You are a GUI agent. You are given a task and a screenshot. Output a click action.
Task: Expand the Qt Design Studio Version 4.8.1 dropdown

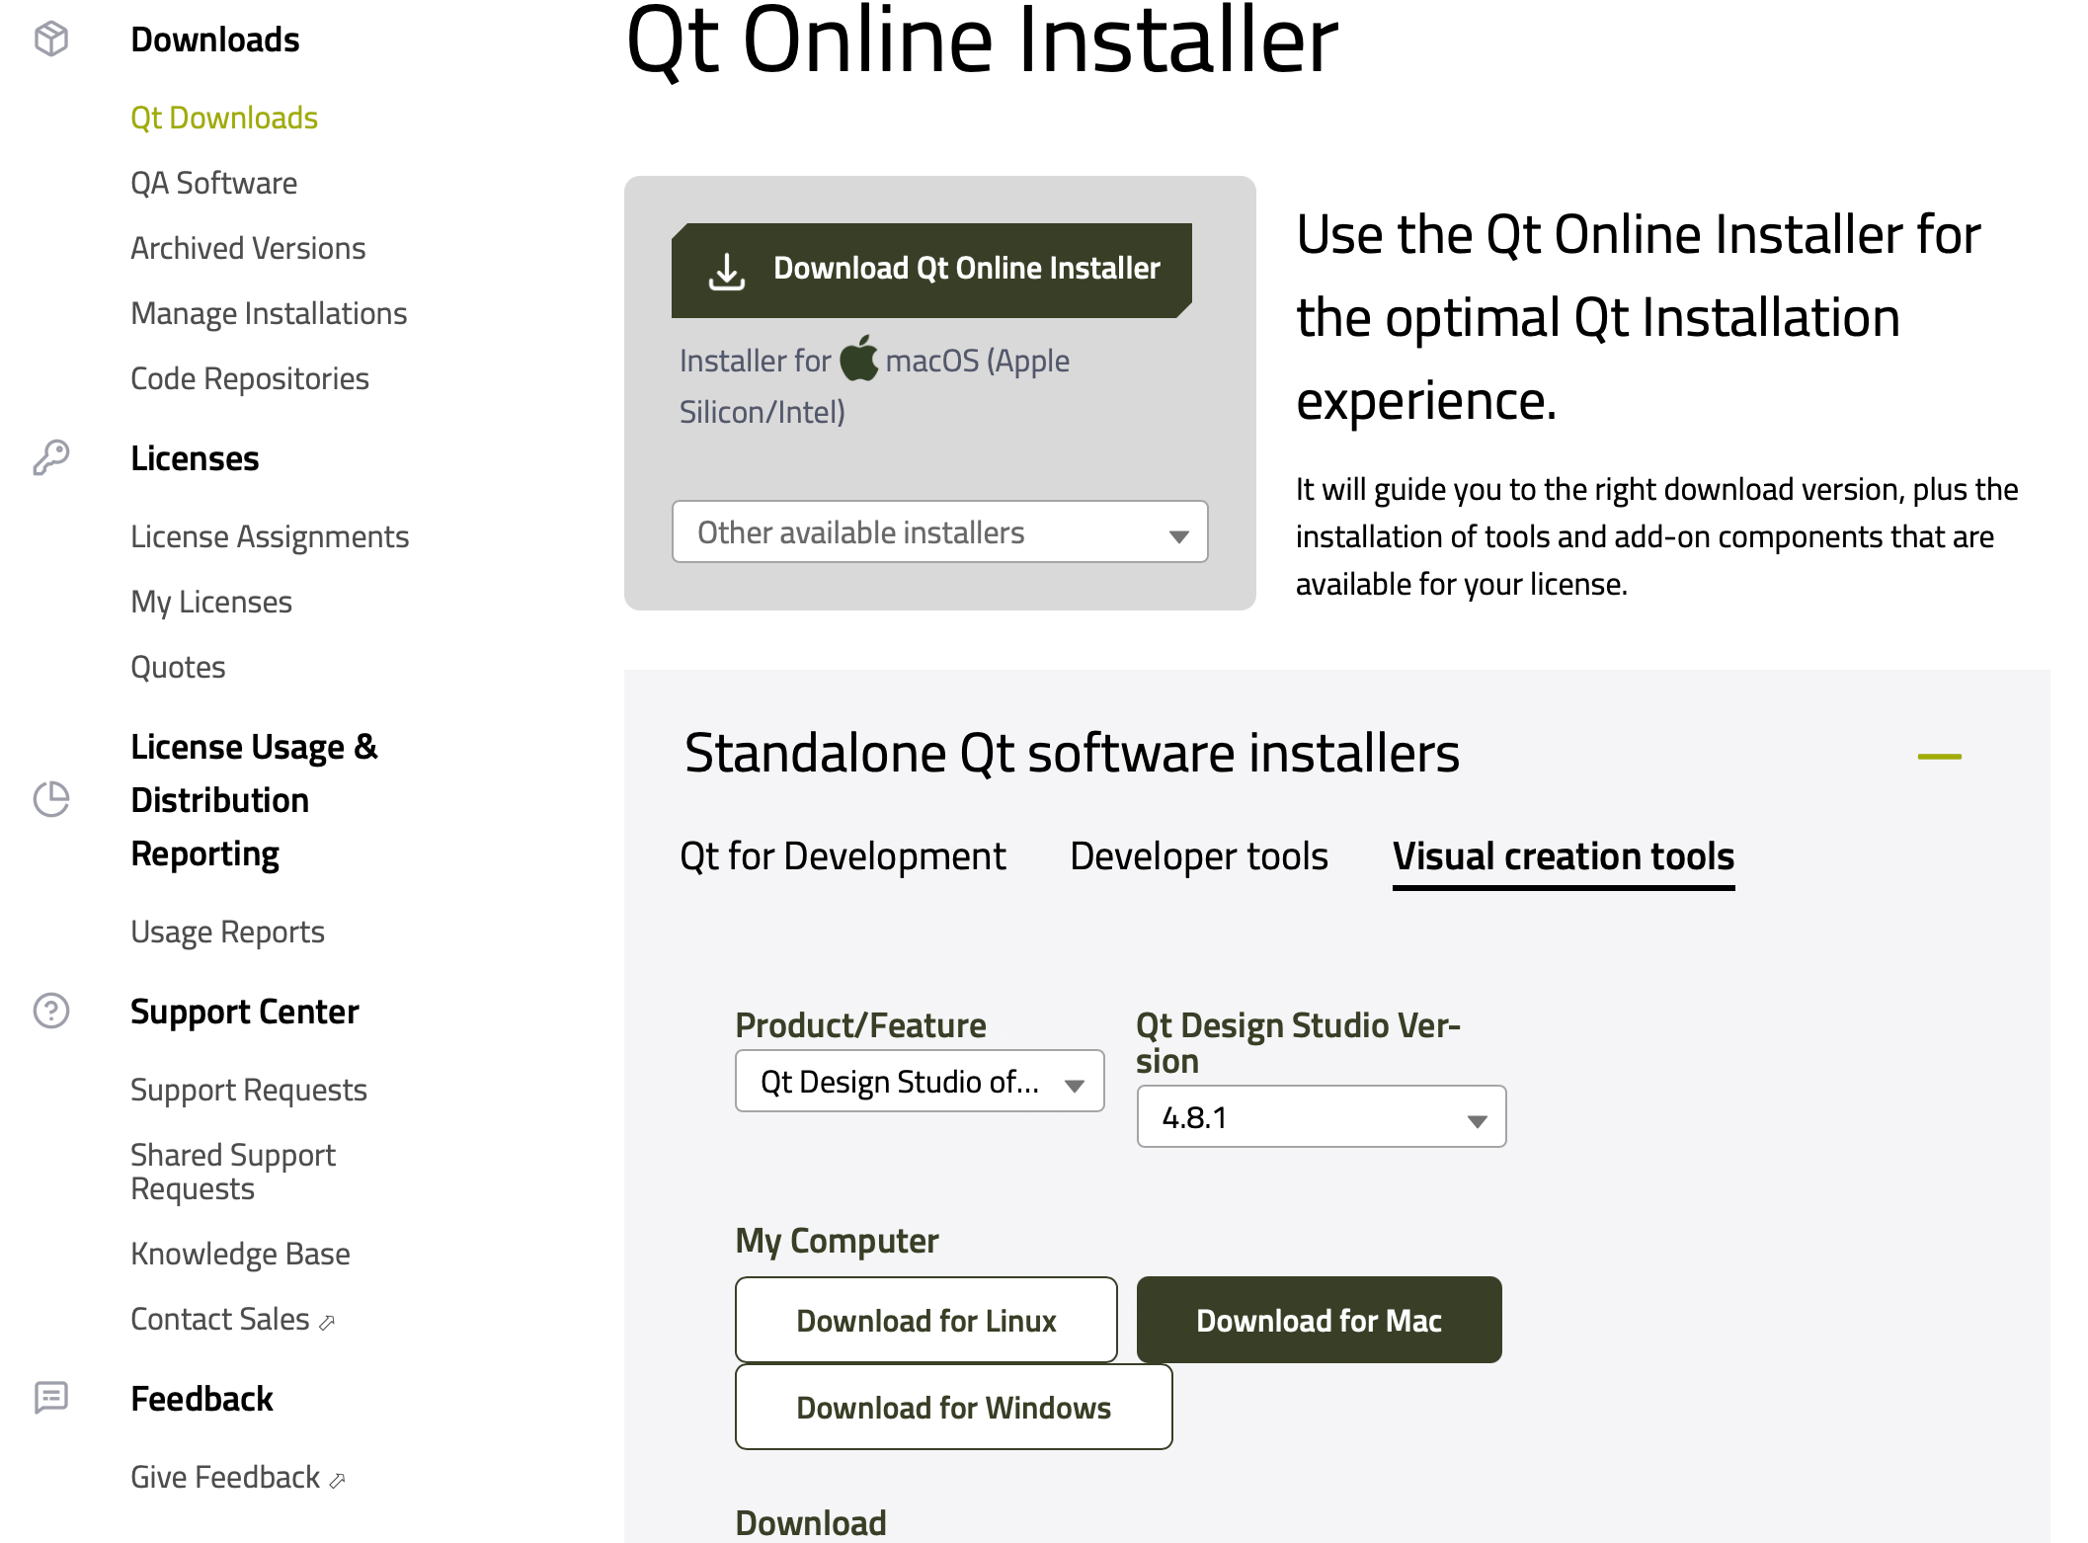pos(1321,1117)
